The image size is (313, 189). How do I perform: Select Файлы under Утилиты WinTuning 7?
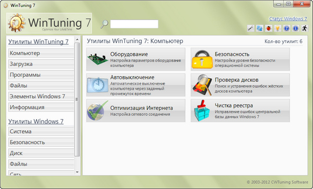coord(41,86)
